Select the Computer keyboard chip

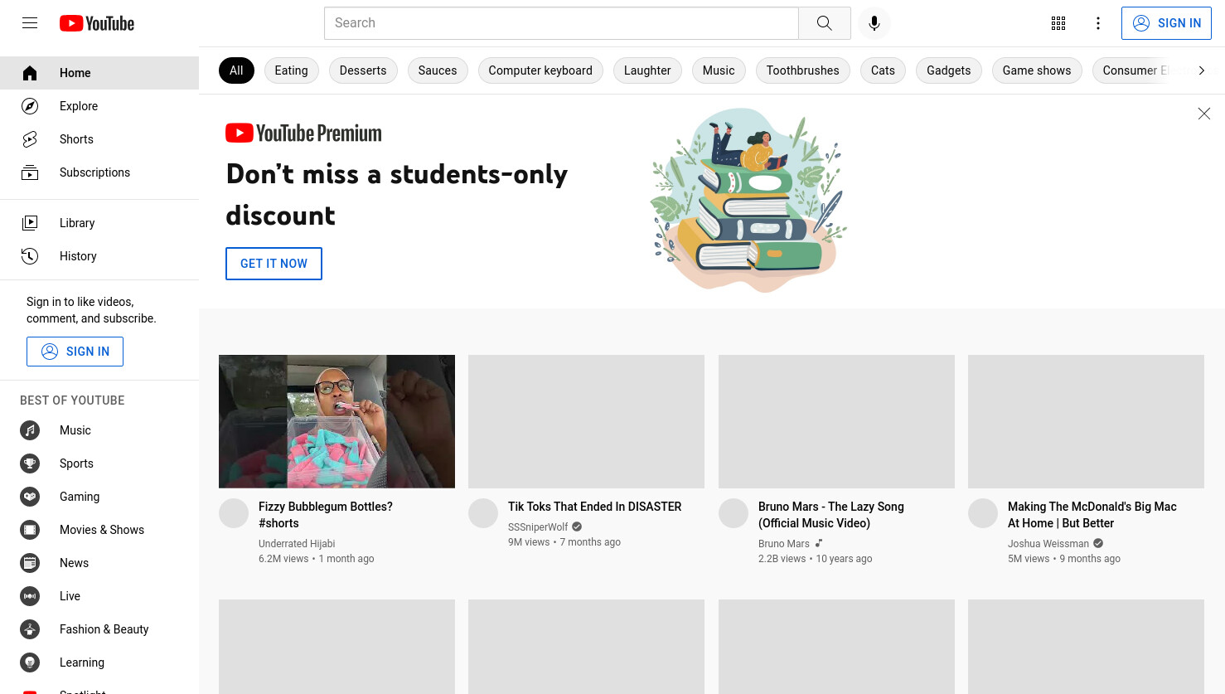coord(540,70)
